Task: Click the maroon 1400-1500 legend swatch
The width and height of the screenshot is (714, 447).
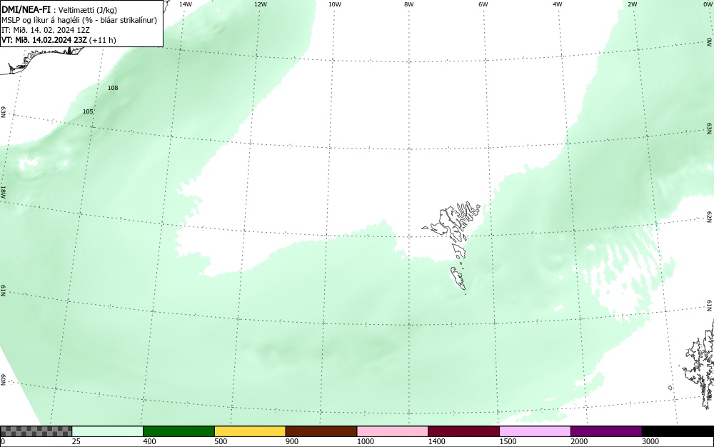Action: 463,431
